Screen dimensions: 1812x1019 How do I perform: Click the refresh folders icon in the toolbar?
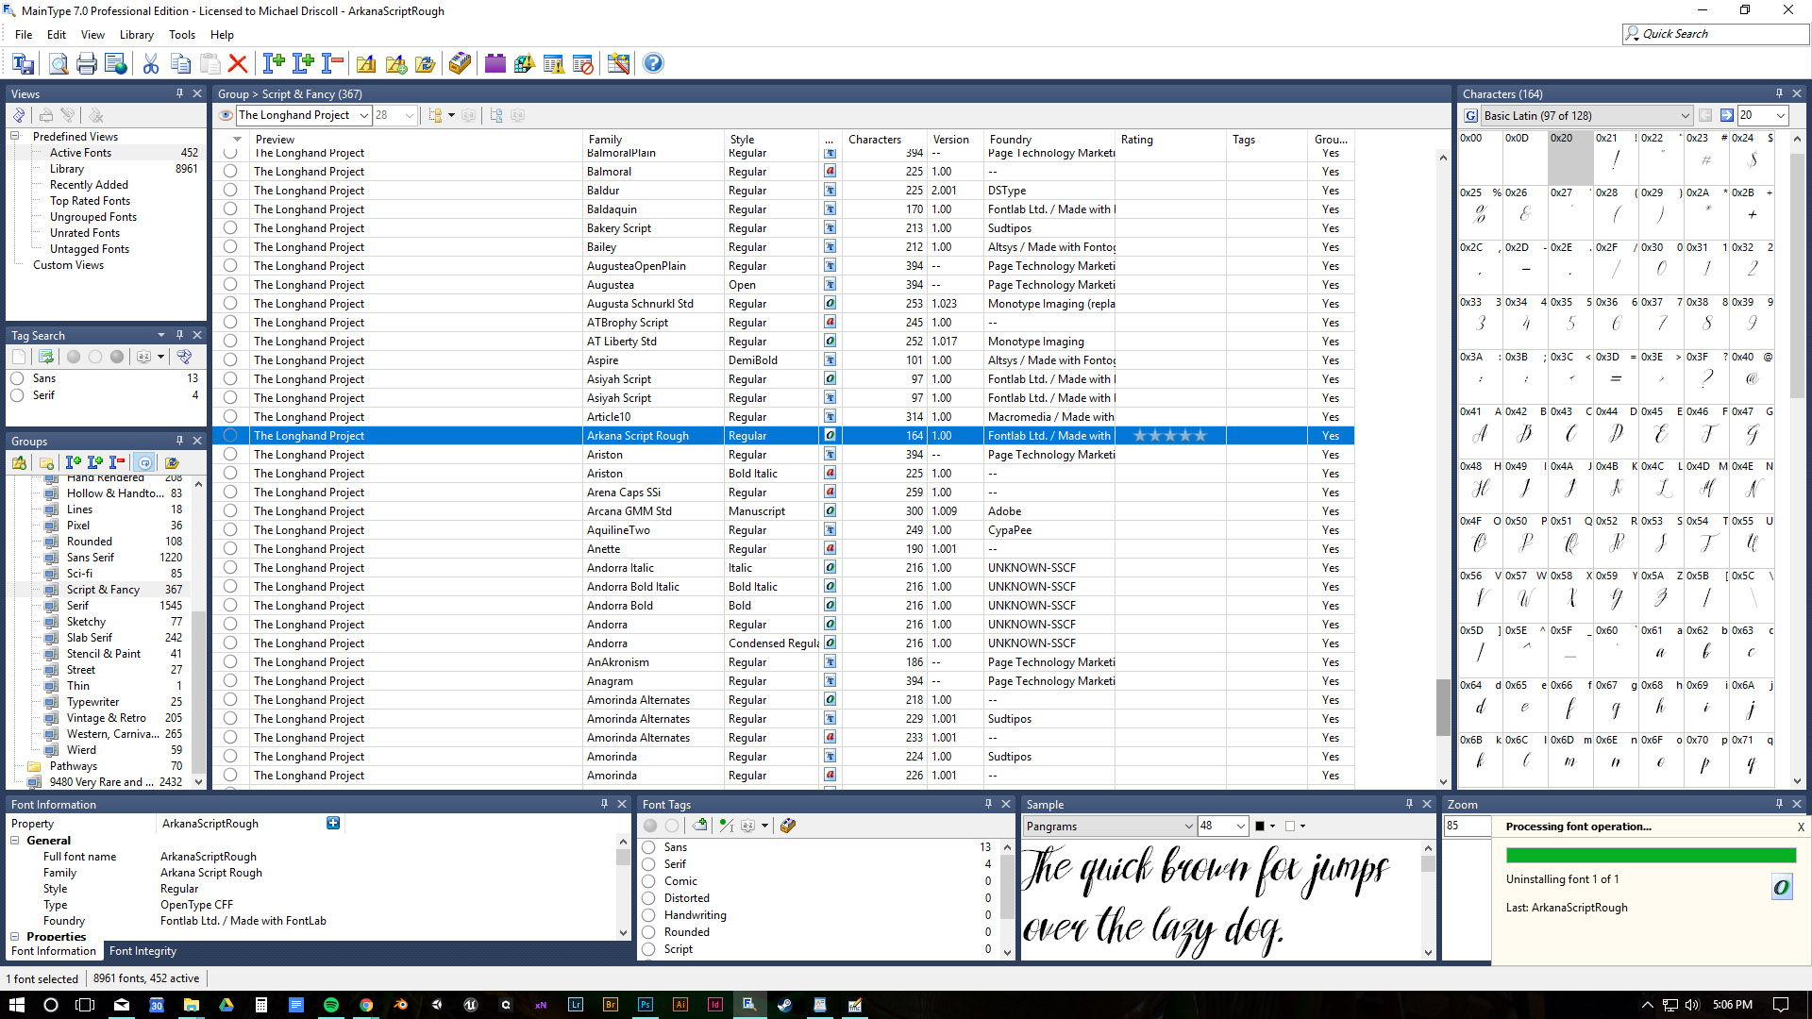(x=426, y=63)
